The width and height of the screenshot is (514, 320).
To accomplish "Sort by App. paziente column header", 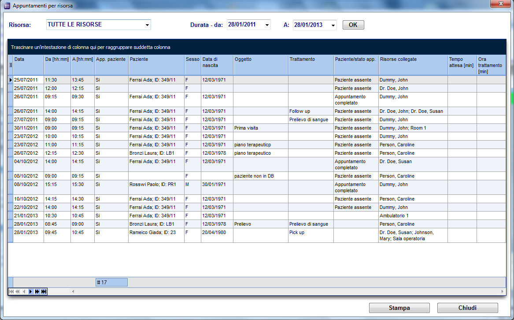I will [x=111, y=65].
